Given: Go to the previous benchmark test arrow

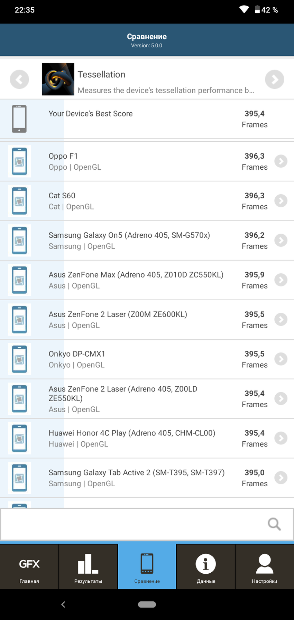Looking at the screenshot, I should click(x=19, y=79).
